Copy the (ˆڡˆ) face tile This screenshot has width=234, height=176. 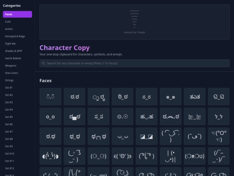coord(195,136)
